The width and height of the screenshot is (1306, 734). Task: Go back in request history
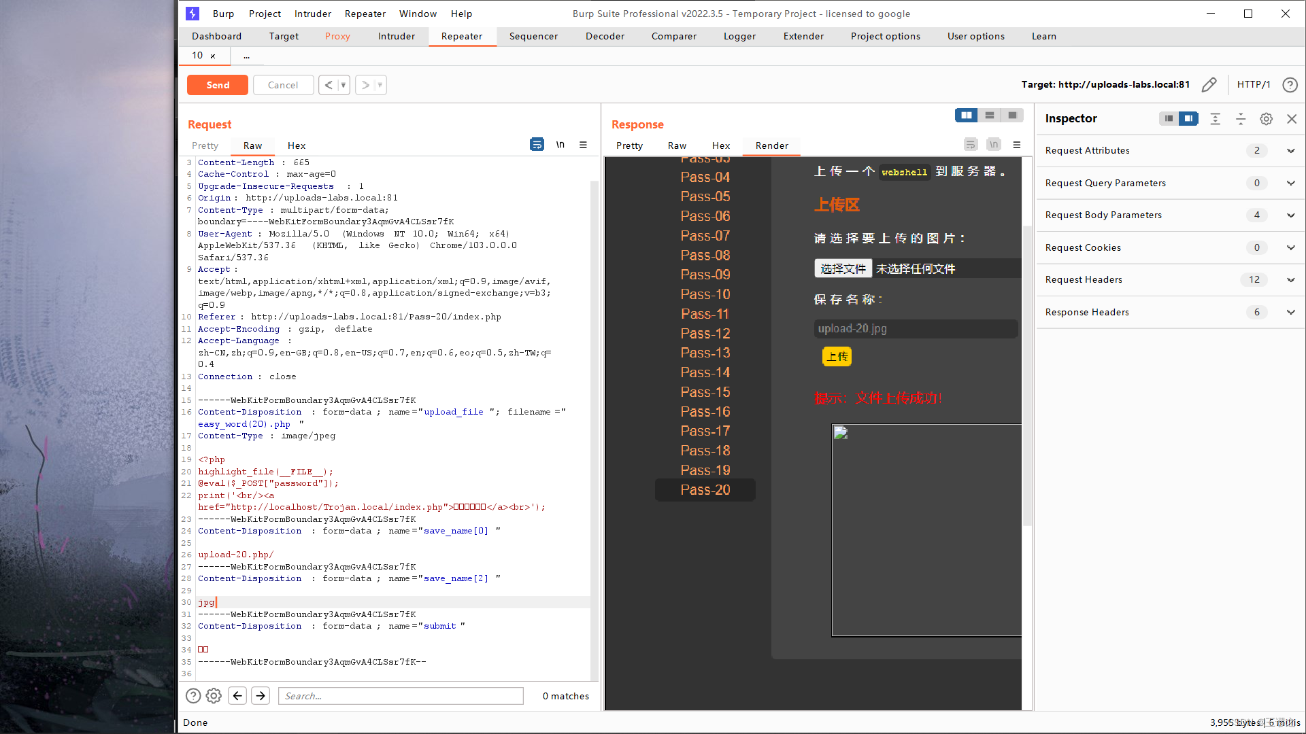point(329,85)
